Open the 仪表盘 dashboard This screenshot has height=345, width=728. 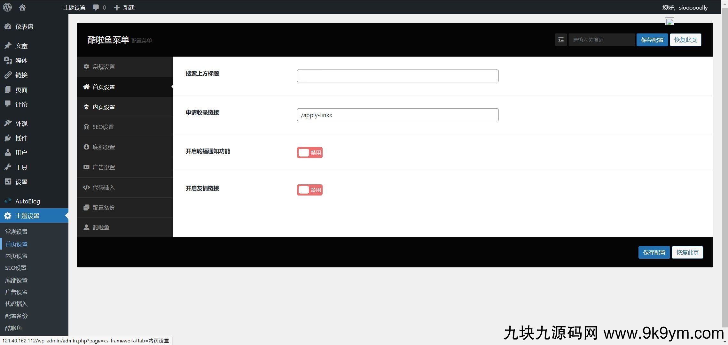(24, 27)
